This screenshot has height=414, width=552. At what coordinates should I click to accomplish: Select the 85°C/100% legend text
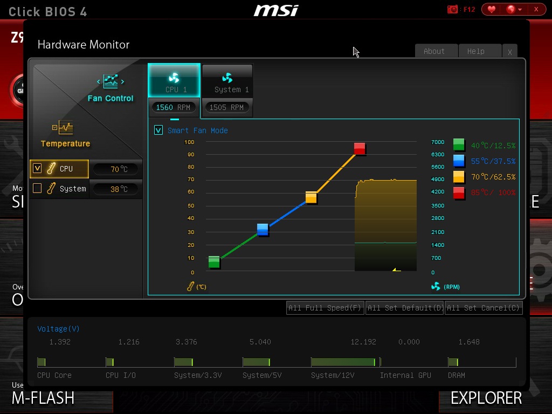click(x=493, y=192)
